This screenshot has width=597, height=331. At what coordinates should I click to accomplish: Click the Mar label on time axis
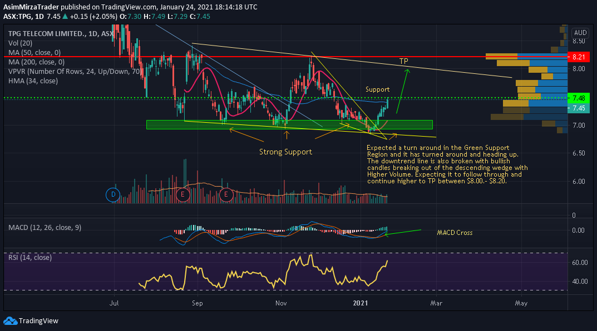436,303
